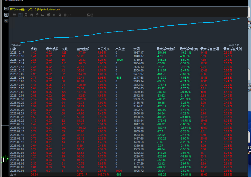This screenshot has width=251, height=177.
Task: Click percentage 9.73 % on 2025.09.30 row
Action: pyautogui.click(x=102, y=99)
